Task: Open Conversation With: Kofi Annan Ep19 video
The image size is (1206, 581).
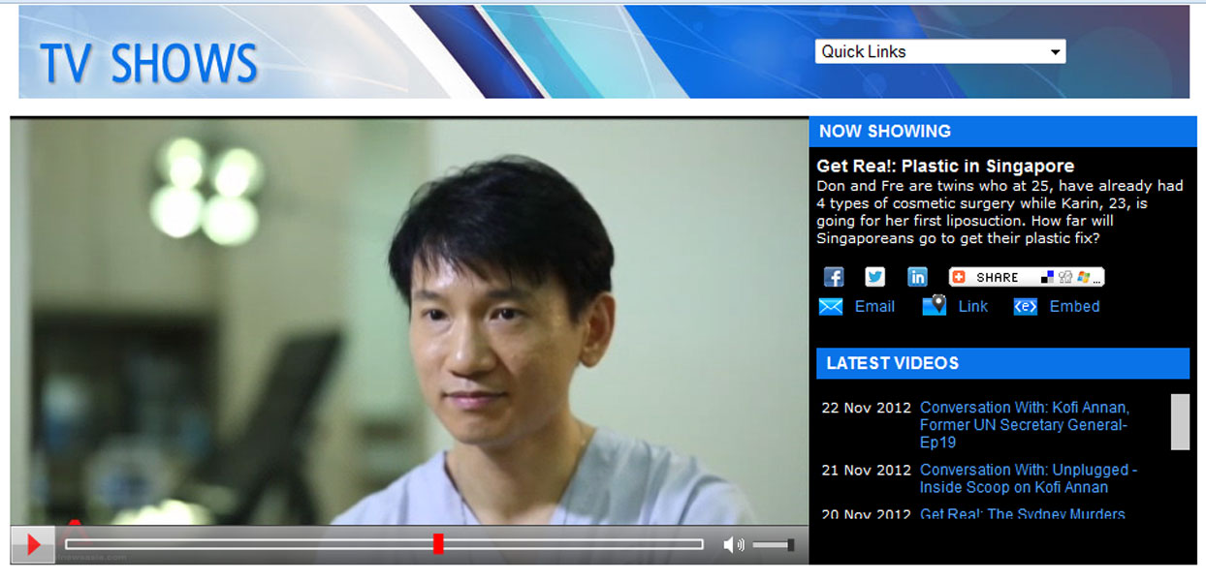Action: [x=1024, y=424]
